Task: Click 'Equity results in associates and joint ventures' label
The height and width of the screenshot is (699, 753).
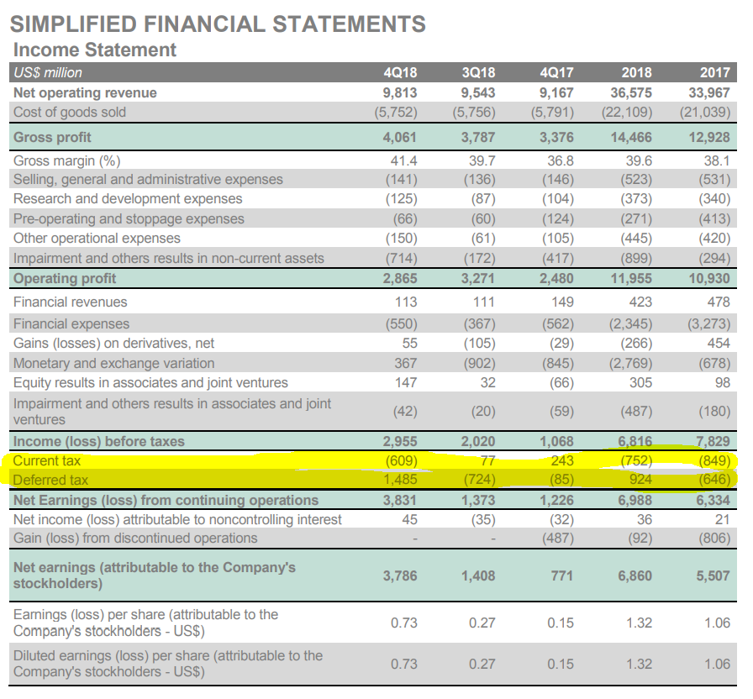Action: [x=150, y=382]
